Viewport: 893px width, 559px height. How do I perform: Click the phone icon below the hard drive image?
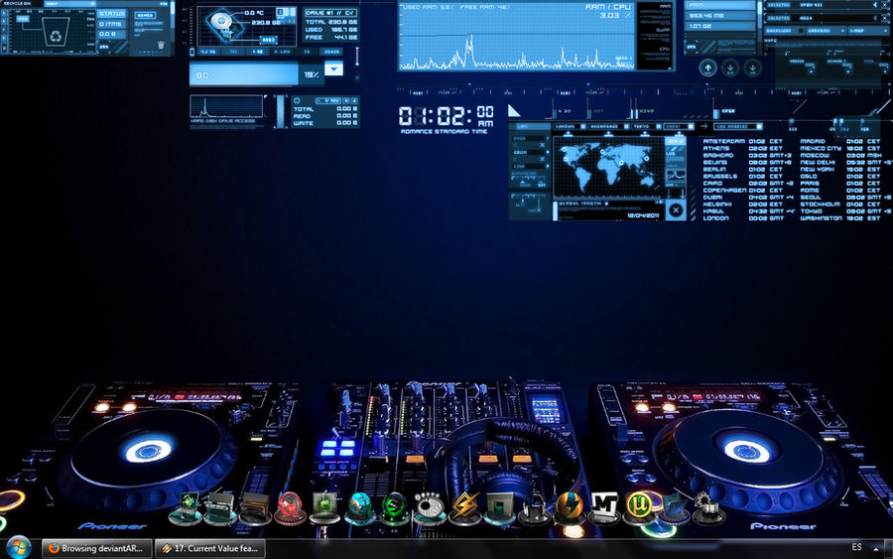tap(191, 52)
